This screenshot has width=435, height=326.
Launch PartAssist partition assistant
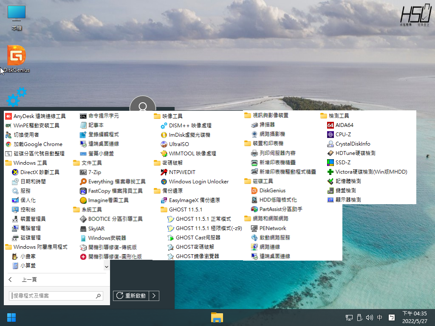[x=277, y=209]
